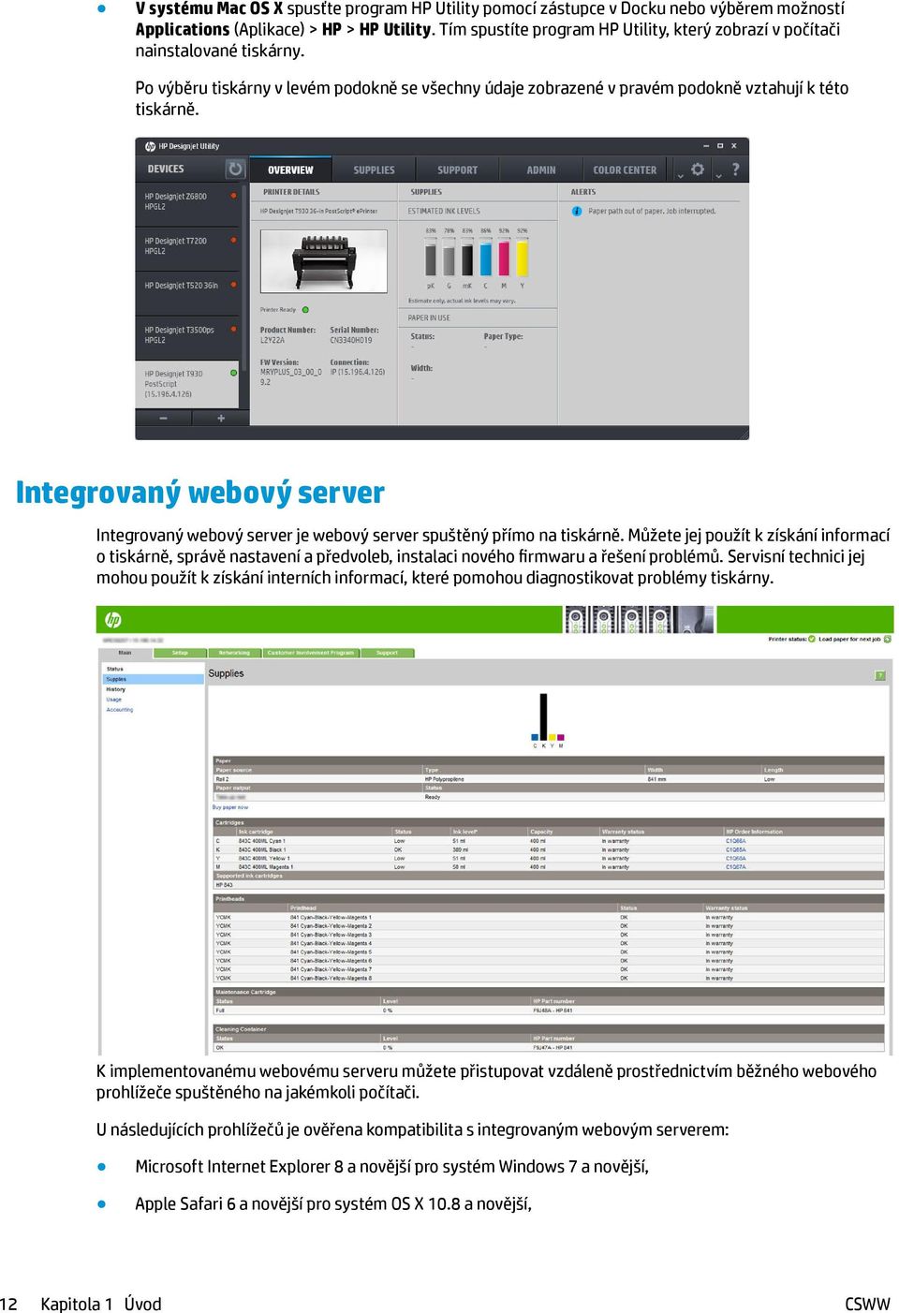Remove device with the minus button
Viewport: 899px width, 1313px height.
point(163,419)
